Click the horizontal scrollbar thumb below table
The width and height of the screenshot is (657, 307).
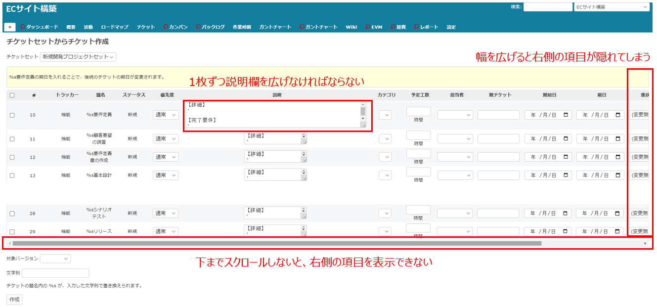(277, 243)
